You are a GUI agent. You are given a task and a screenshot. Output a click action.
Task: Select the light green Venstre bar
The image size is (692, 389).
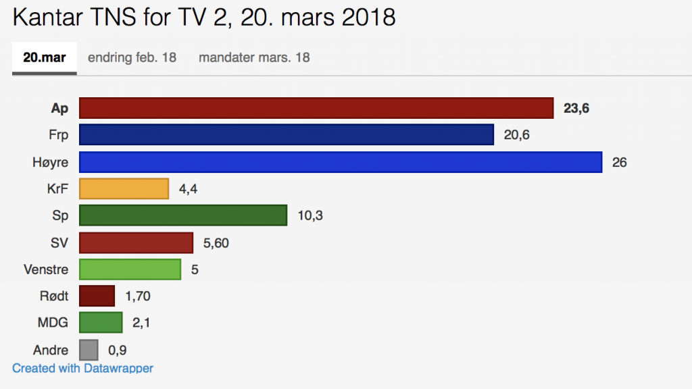coord(130,269)
